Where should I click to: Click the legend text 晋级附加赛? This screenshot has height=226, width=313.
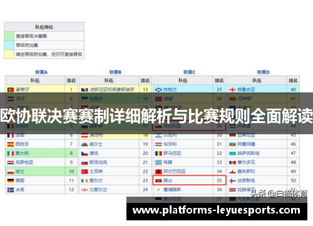click(x=27, y=45)
